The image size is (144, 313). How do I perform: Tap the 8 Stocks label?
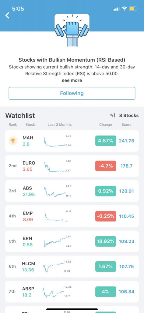(x=129, y=115)
